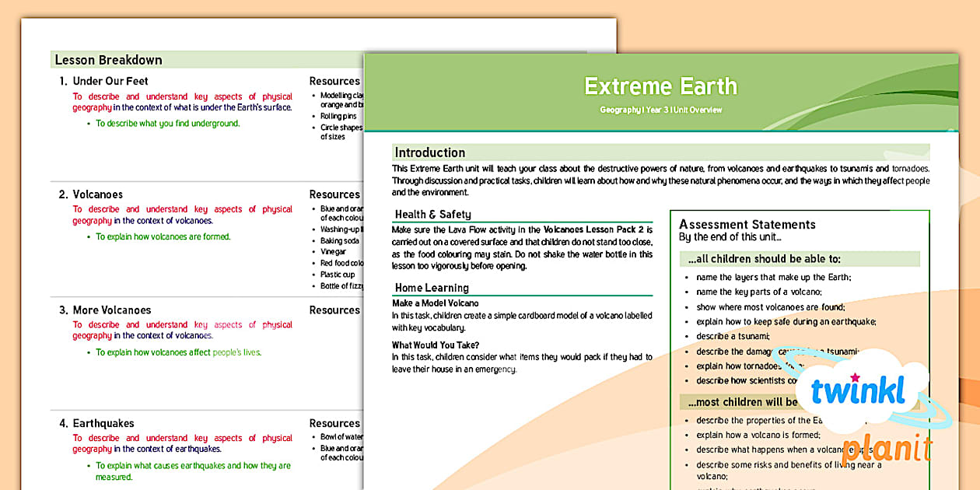980x490 pixels.
Task: Select the Introduction section heading
Action: click(429, 152)
